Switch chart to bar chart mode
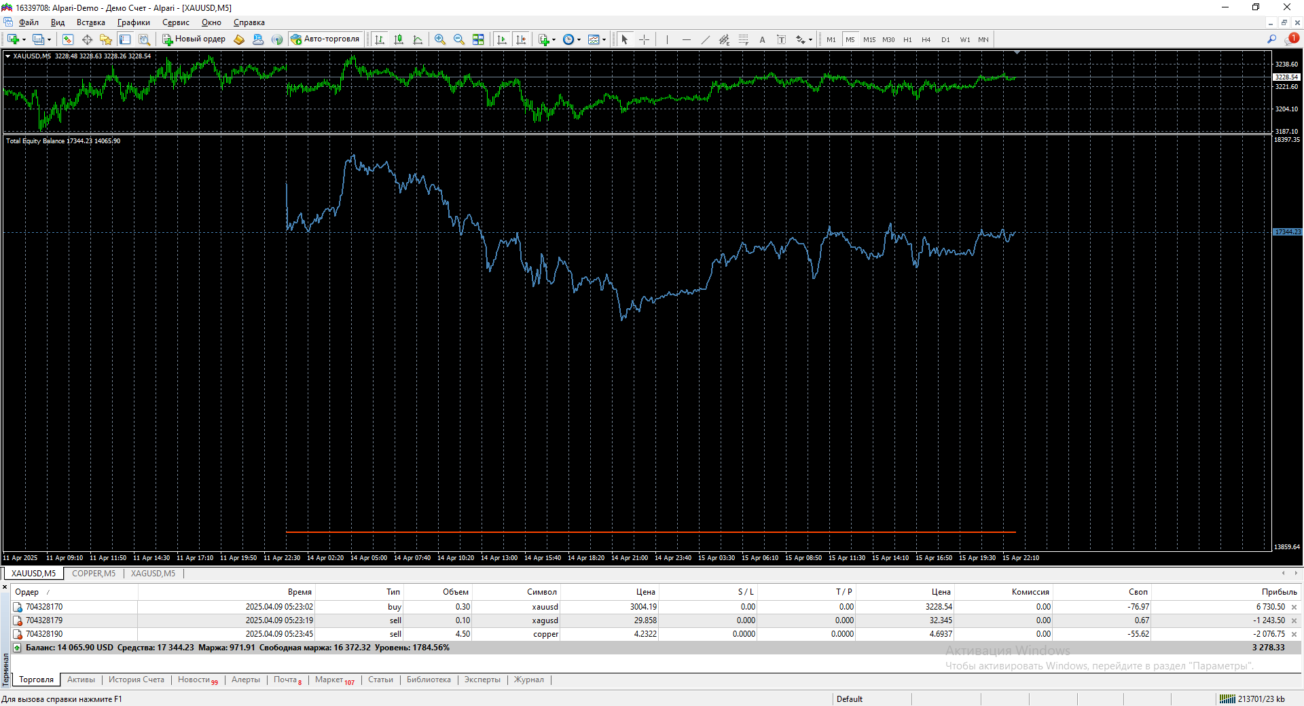This screenshot has height=706, width=1304. [380, 39]
